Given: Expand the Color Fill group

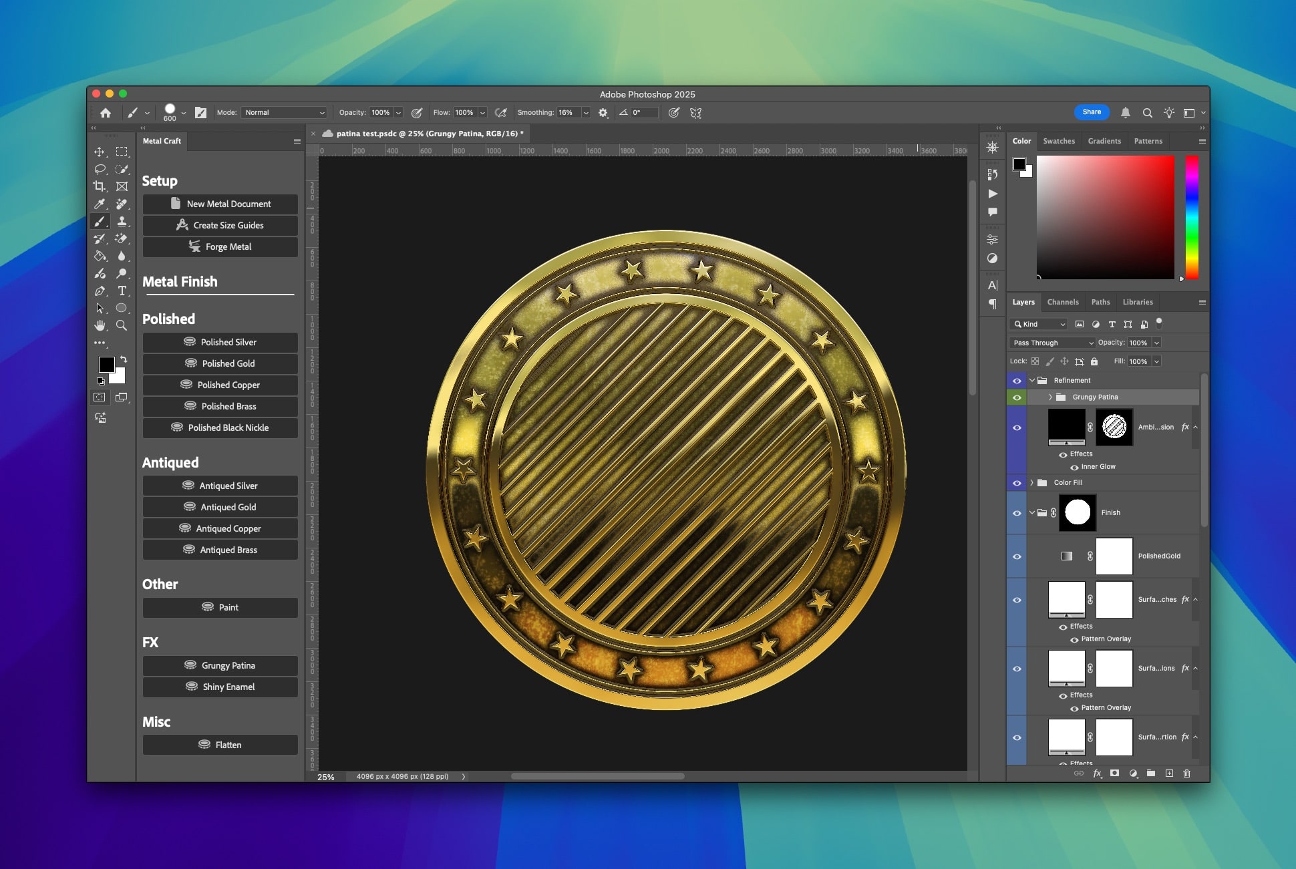Looking at the screenshot, I should (1031, 483).
